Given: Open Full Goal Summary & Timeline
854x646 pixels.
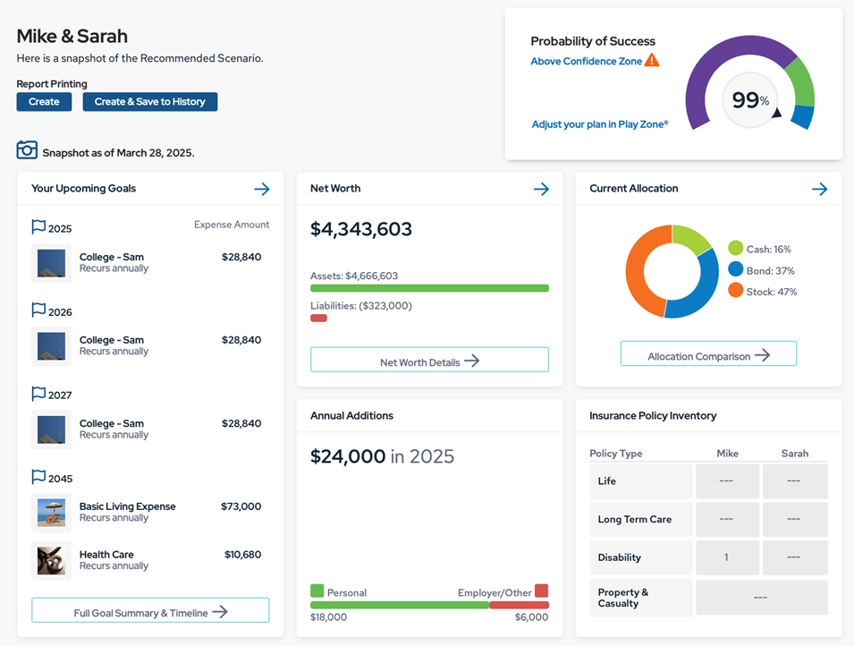Looking at the screenshot, I should [x=149, y=609].
